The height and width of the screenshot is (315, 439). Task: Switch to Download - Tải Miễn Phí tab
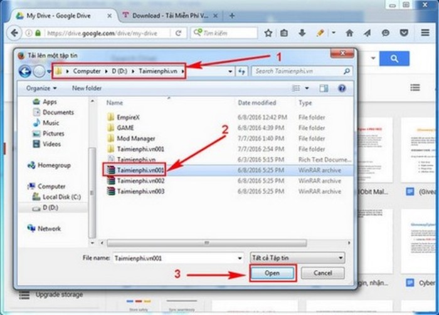pyautogui.click(x=170, y=16)
